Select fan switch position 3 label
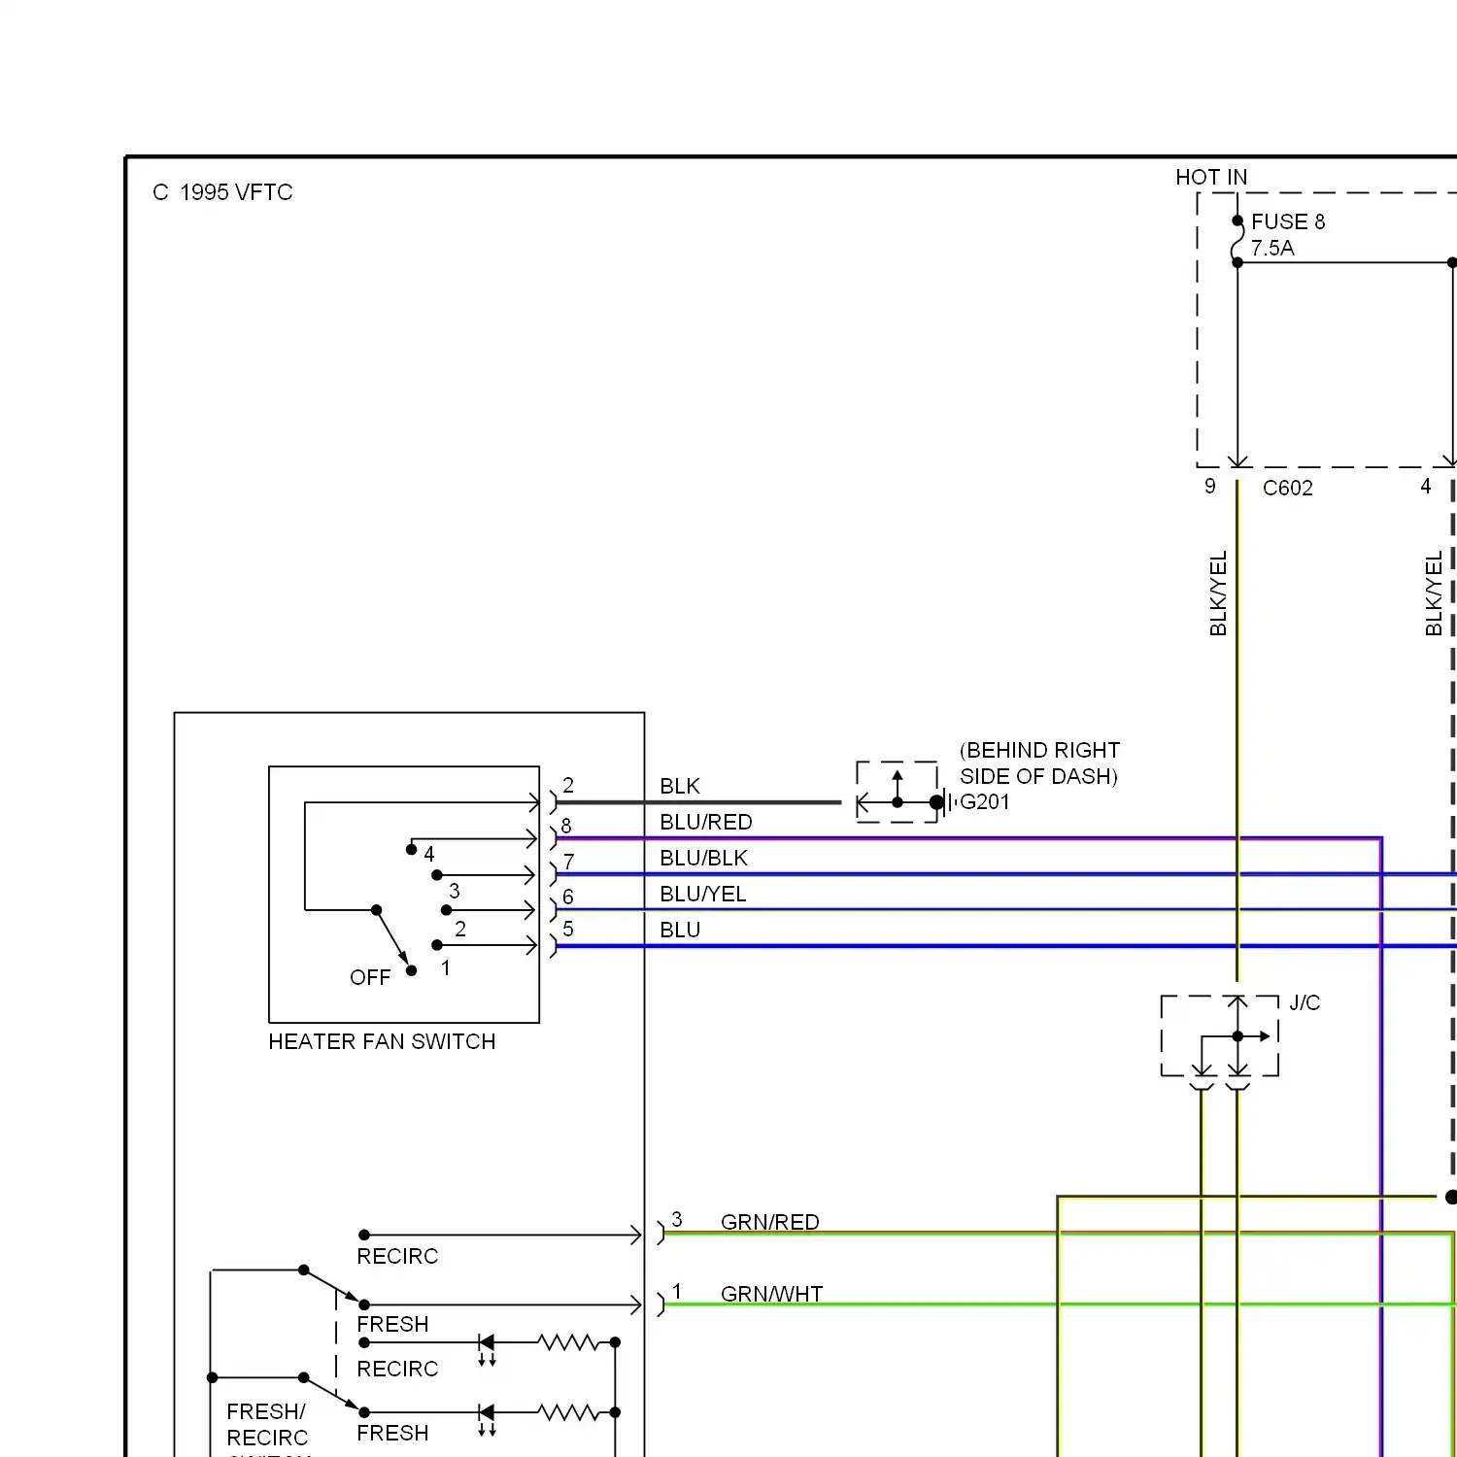The width and height of the screenshot is (1457, 1457). [455, 891]
